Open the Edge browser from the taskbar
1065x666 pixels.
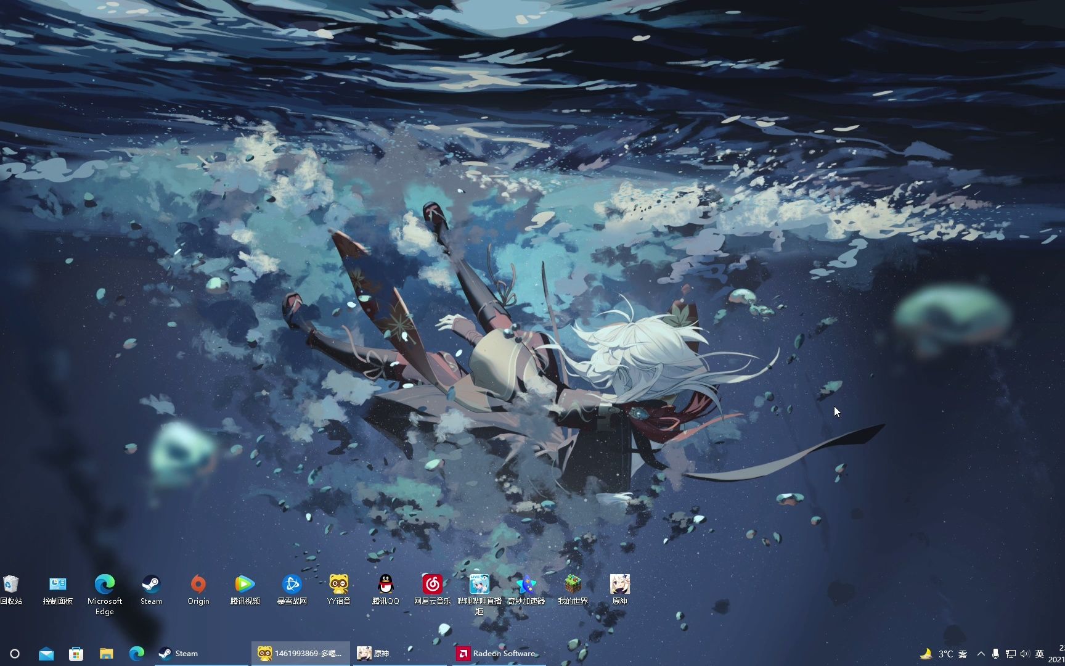137,654
